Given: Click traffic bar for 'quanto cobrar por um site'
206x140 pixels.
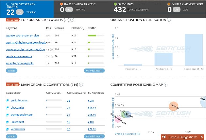Looking at the screenshot, I should coord(96,35).
